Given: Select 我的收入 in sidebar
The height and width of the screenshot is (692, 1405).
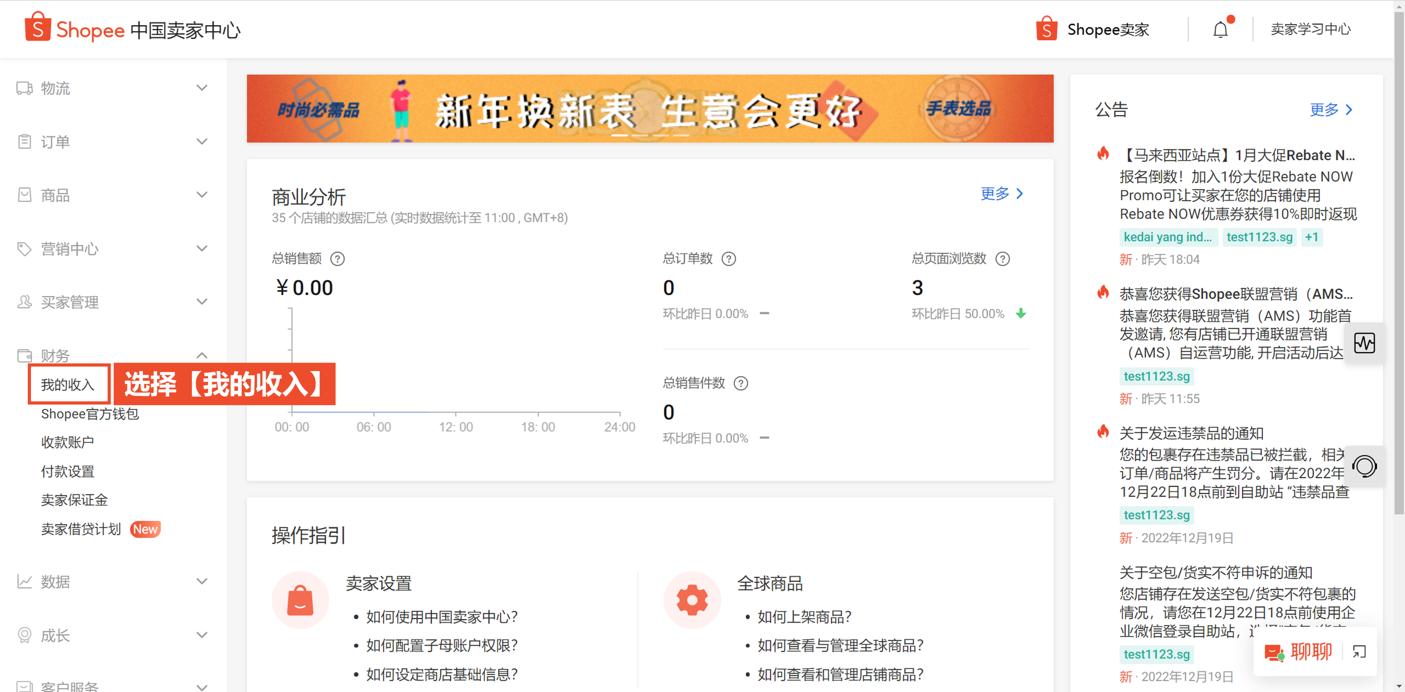Looking at the screenshot, I should pyautogui.click(x=68, y=385).
